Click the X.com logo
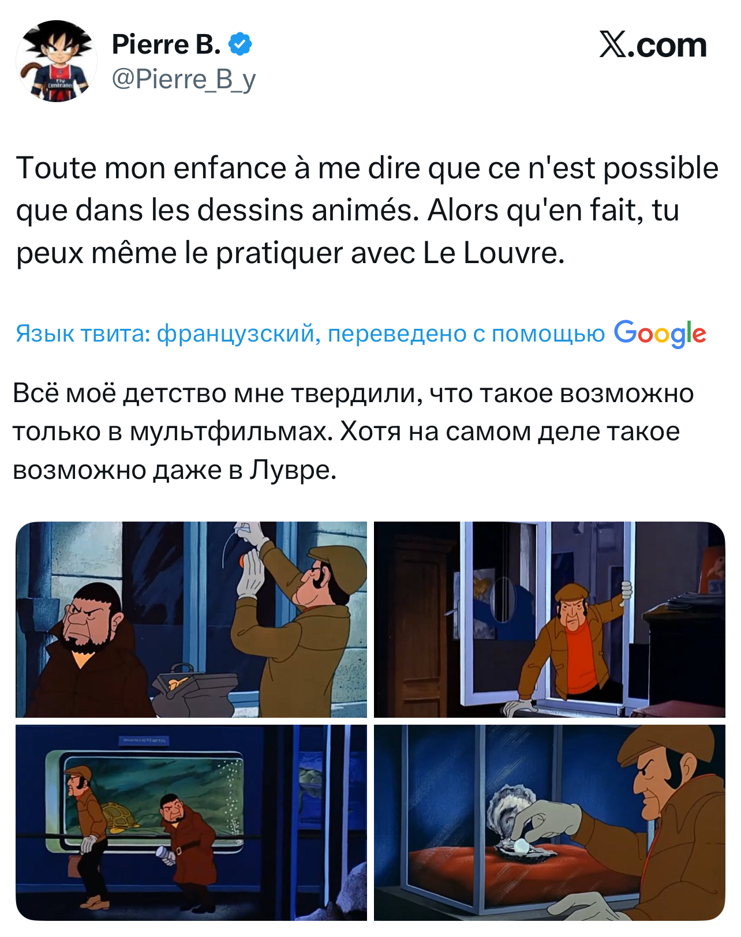Viewport: 741px width, 937px height. pyautogui.click(x=653, y=45)
